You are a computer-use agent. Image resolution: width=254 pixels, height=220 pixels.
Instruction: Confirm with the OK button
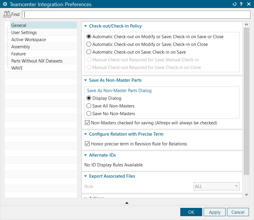click(x=191, y=212)
